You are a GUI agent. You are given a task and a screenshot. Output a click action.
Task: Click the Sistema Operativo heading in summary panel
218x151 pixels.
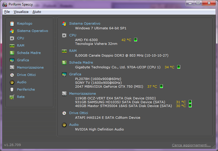[85, 23]
